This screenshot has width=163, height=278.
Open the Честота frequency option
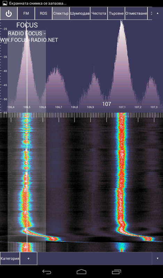[x=99, y=14]
